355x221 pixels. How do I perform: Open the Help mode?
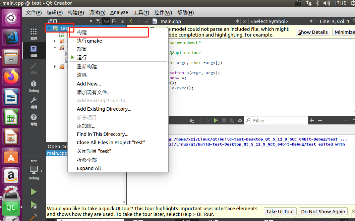(34, 120)
